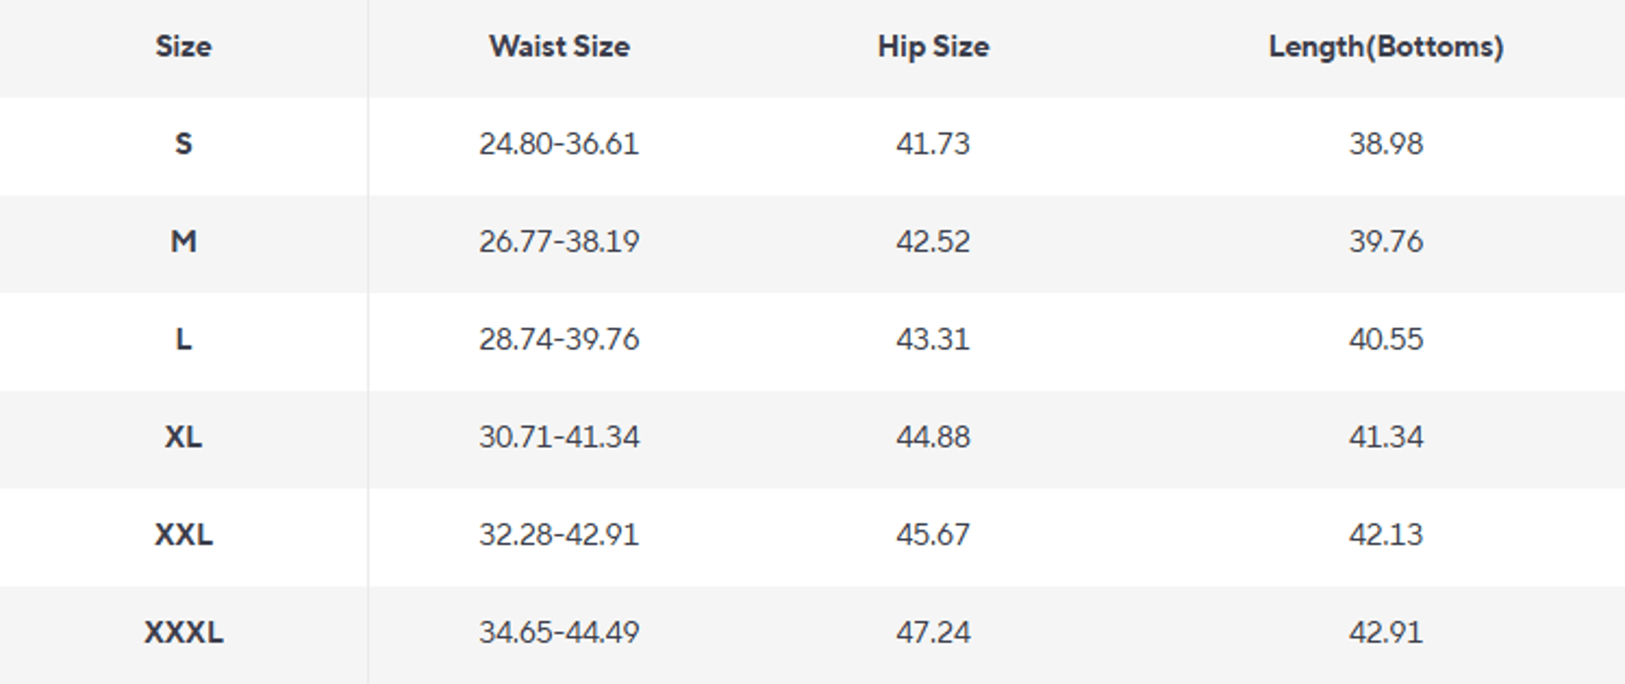The image size is (1625, 684).
Task: Click length value 38.98
Action: [x=1386, y=144]
